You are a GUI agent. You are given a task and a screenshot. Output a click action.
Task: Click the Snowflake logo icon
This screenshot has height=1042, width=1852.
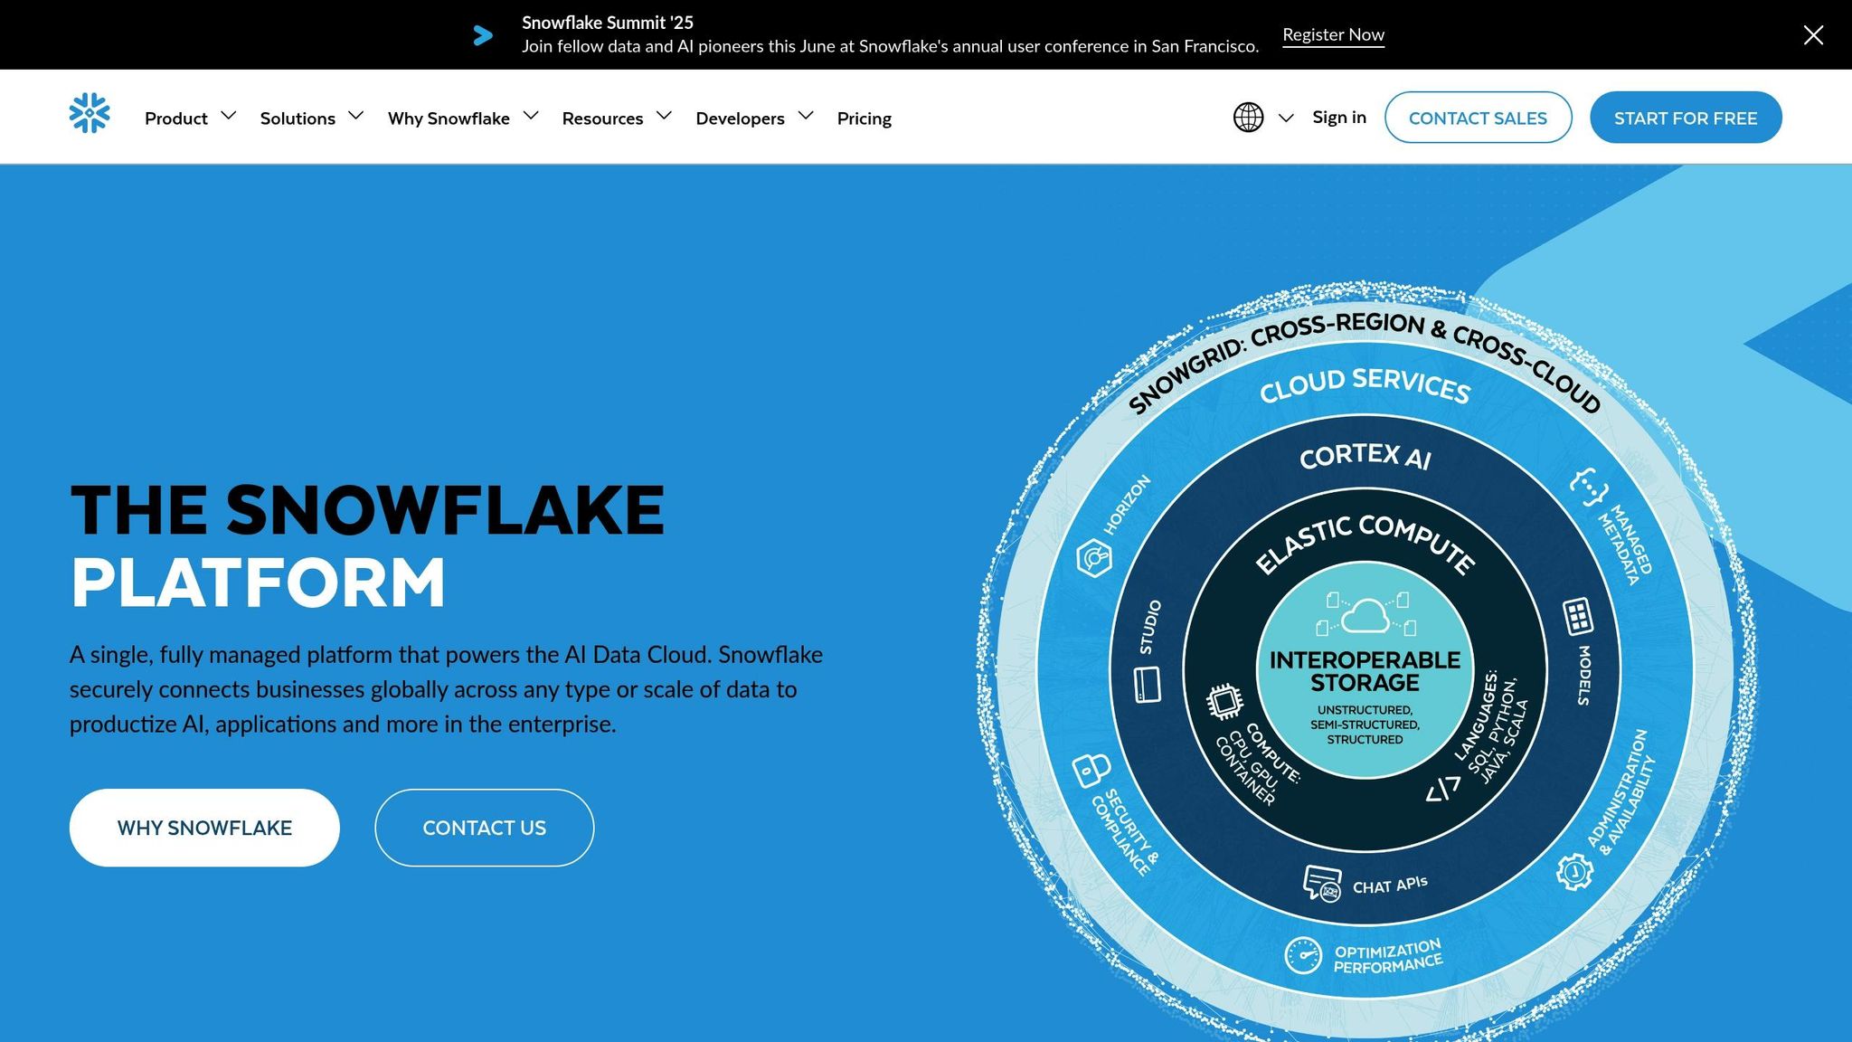(90, 114)
